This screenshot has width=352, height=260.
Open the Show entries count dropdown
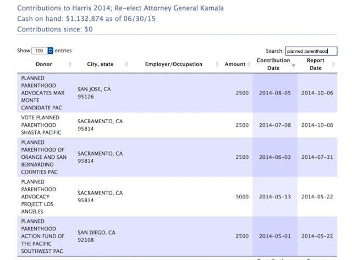point(42,51)
